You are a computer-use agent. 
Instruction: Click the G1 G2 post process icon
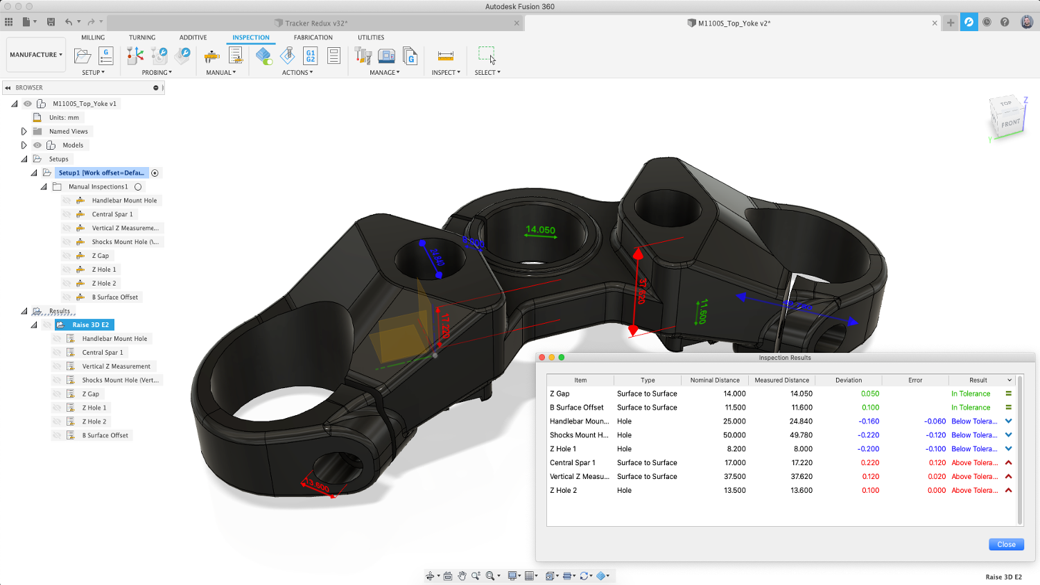pyautogui.click(x=311, y=56)
